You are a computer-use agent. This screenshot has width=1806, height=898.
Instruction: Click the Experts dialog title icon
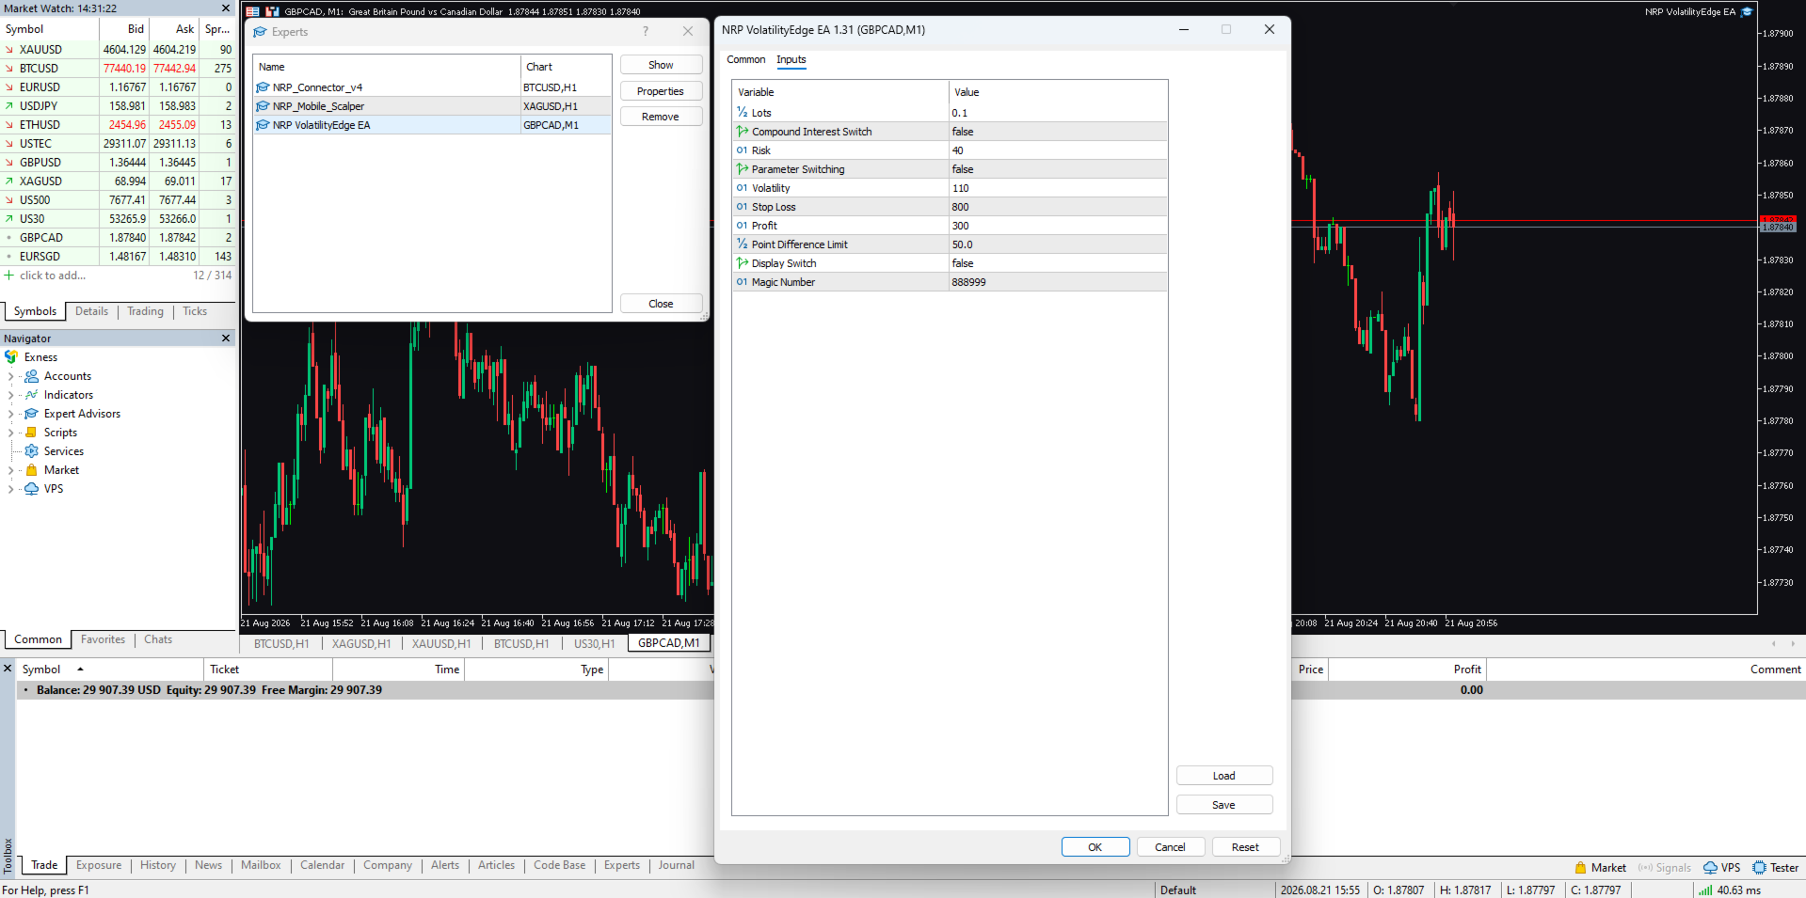tap(260, 32)
